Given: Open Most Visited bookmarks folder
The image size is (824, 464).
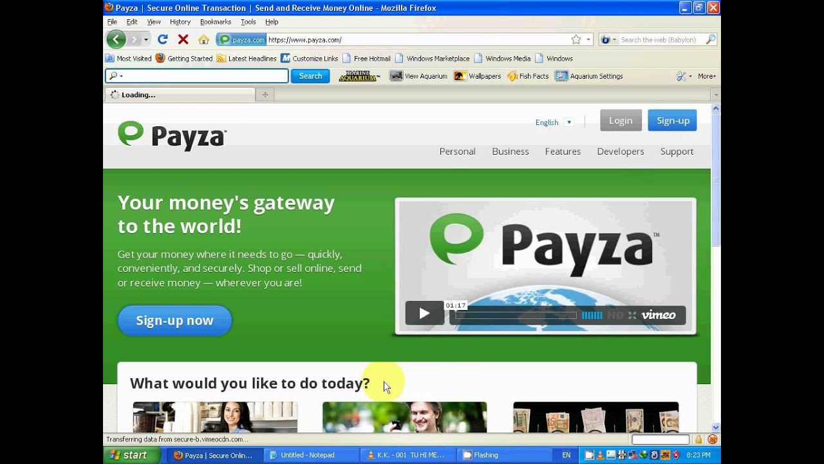Looking at the screenshot, I should click(129, 58).
